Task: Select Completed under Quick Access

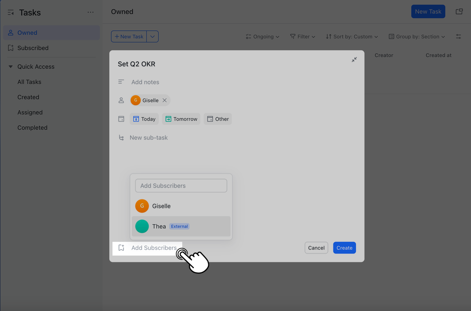Action: tap(32, 127)
